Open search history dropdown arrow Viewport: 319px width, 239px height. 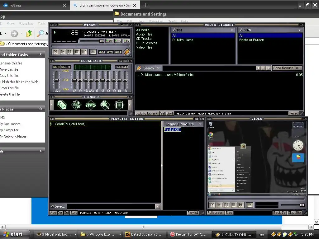click(269, 68)
